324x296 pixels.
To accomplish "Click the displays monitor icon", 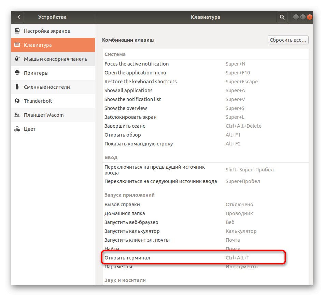I will tap(17, 31).
